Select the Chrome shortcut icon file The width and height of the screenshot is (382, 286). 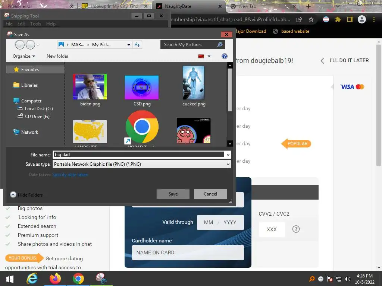(142, 127)
